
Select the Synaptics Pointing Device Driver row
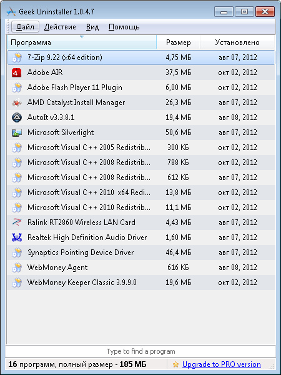click(141, 252)
